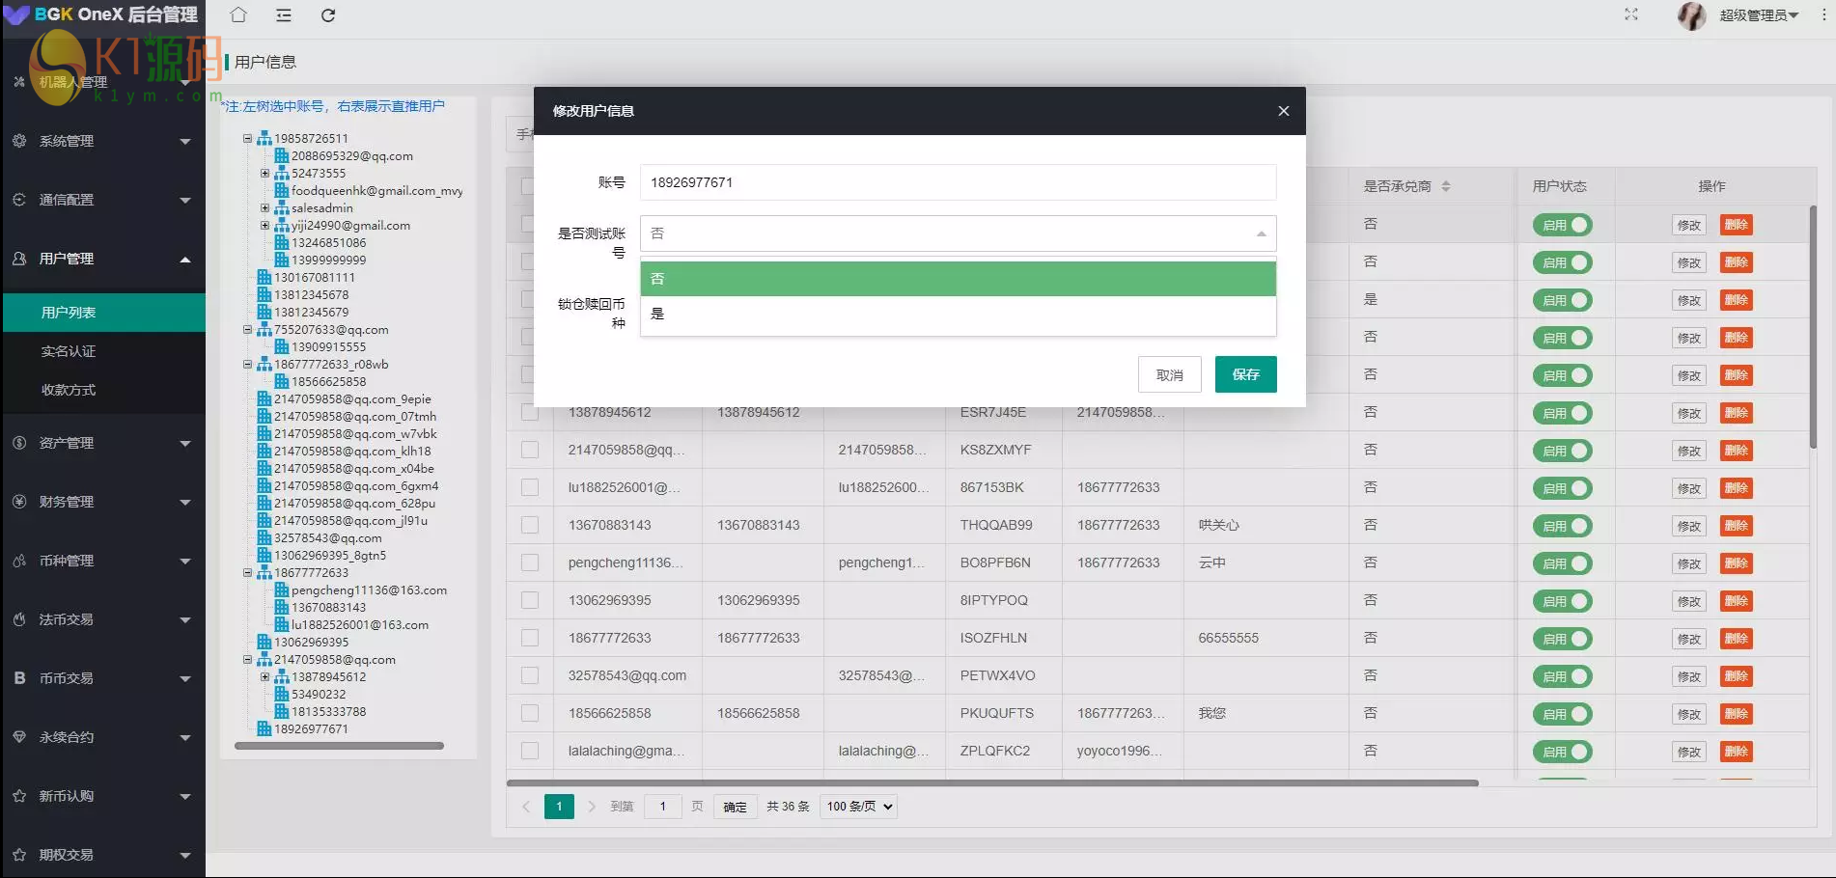This screenshot has width=1836, height=878.
Task: Click the 保存 button in the dialog
Action: [x=1245, y=374]
